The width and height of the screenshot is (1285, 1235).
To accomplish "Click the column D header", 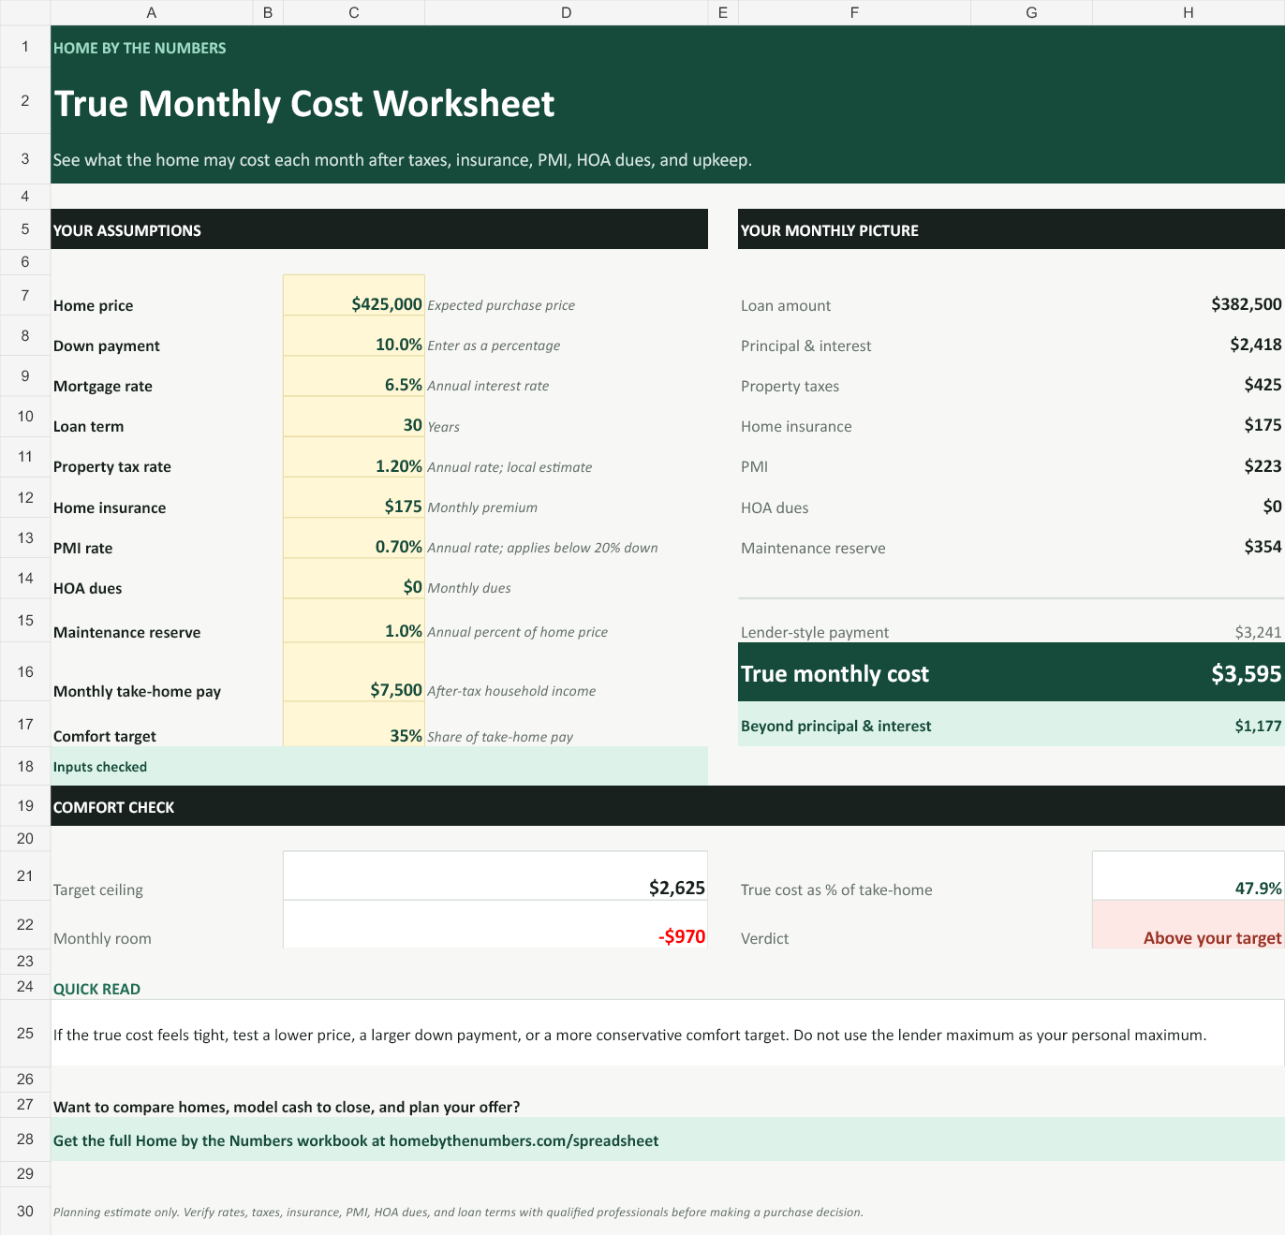I will coord(567,12).
